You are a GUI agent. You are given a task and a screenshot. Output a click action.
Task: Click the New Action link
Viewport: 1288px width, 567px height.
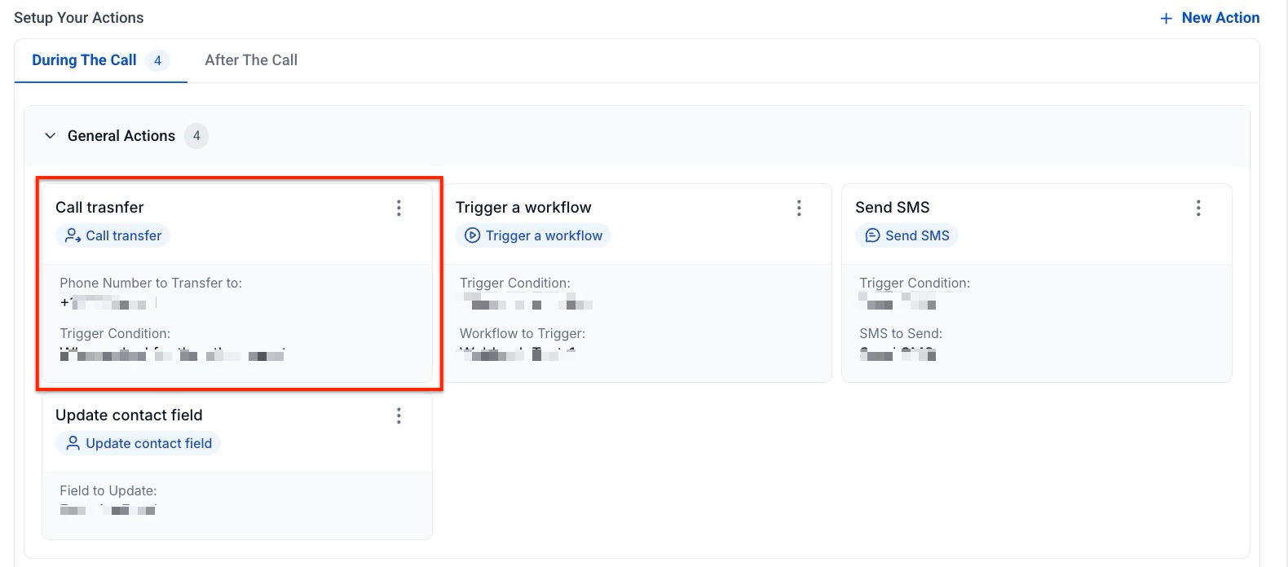coord(1220,18)
